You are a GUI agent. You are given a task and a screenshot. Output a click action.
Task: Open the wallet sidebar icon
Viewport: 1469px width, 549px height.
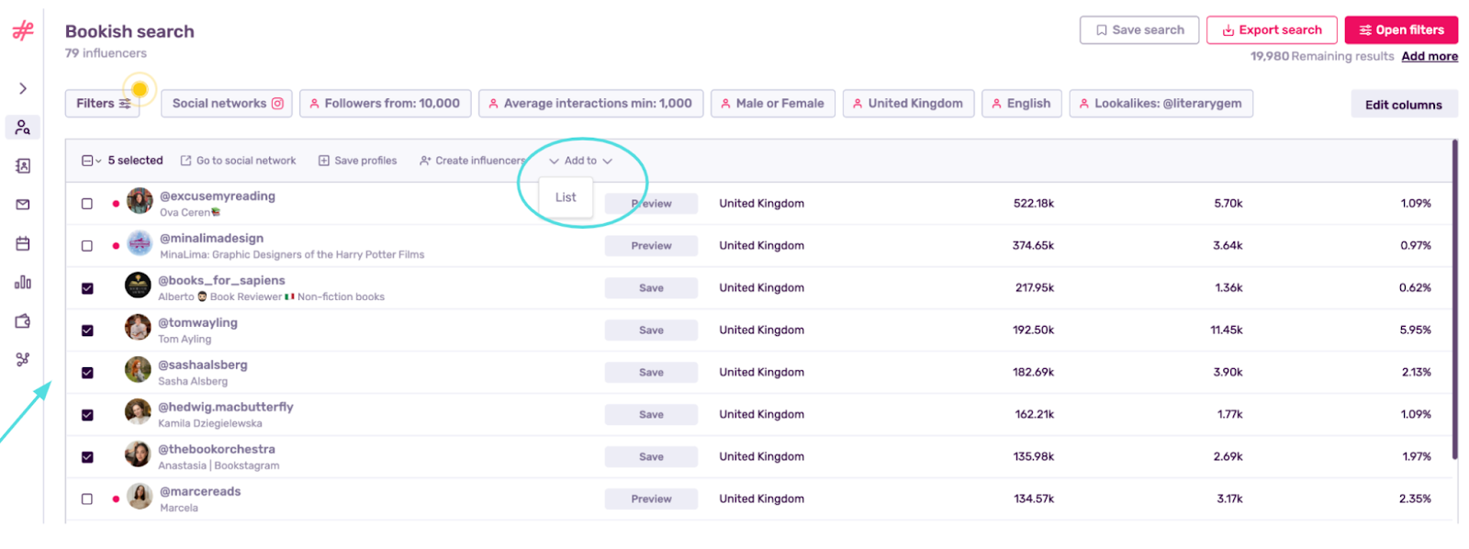23,320
